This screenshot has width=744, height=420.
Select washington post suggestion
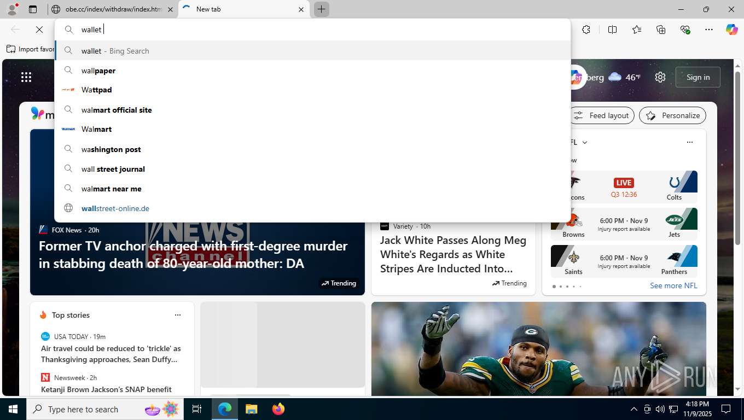click(x=312, y=149)
